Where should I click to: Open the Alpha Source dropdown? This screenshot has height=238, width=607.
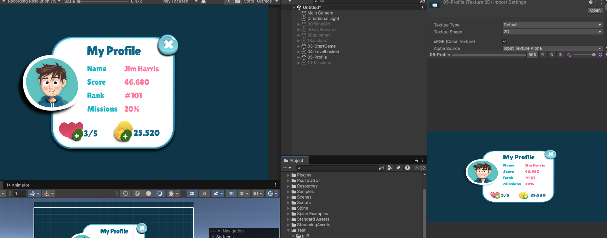click(x=552, y=48)
